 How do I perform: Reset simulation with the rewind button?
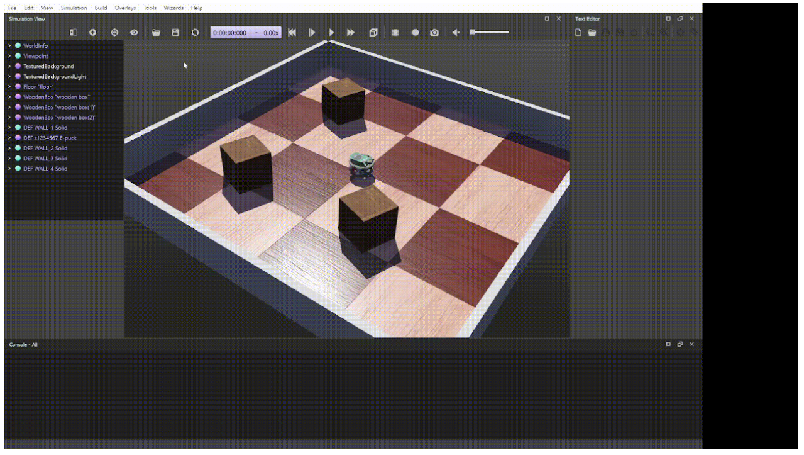(292, 33)
